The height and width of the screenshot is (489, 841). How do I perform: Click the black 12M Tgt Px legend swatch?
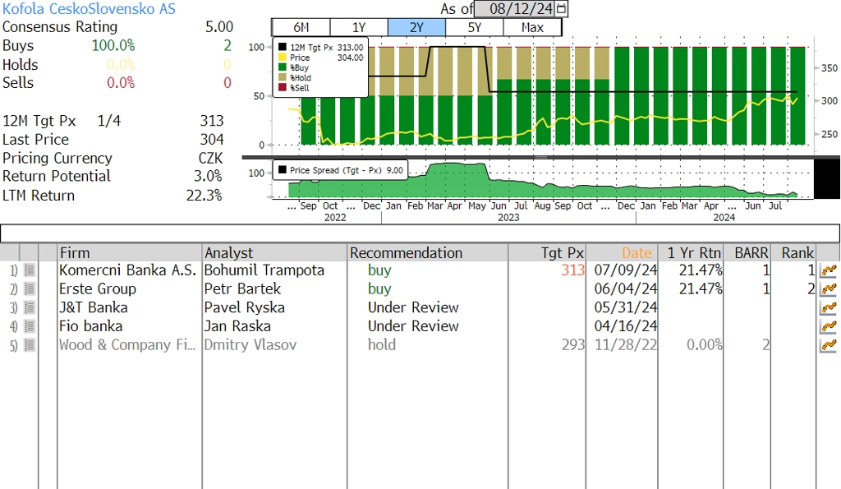click(x=283, y=47)
